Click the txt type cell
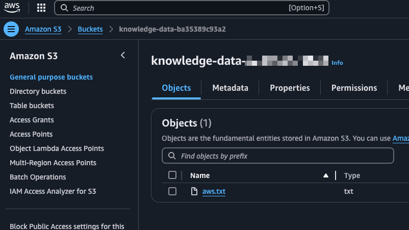409x230 pixels. click(348, 191)
